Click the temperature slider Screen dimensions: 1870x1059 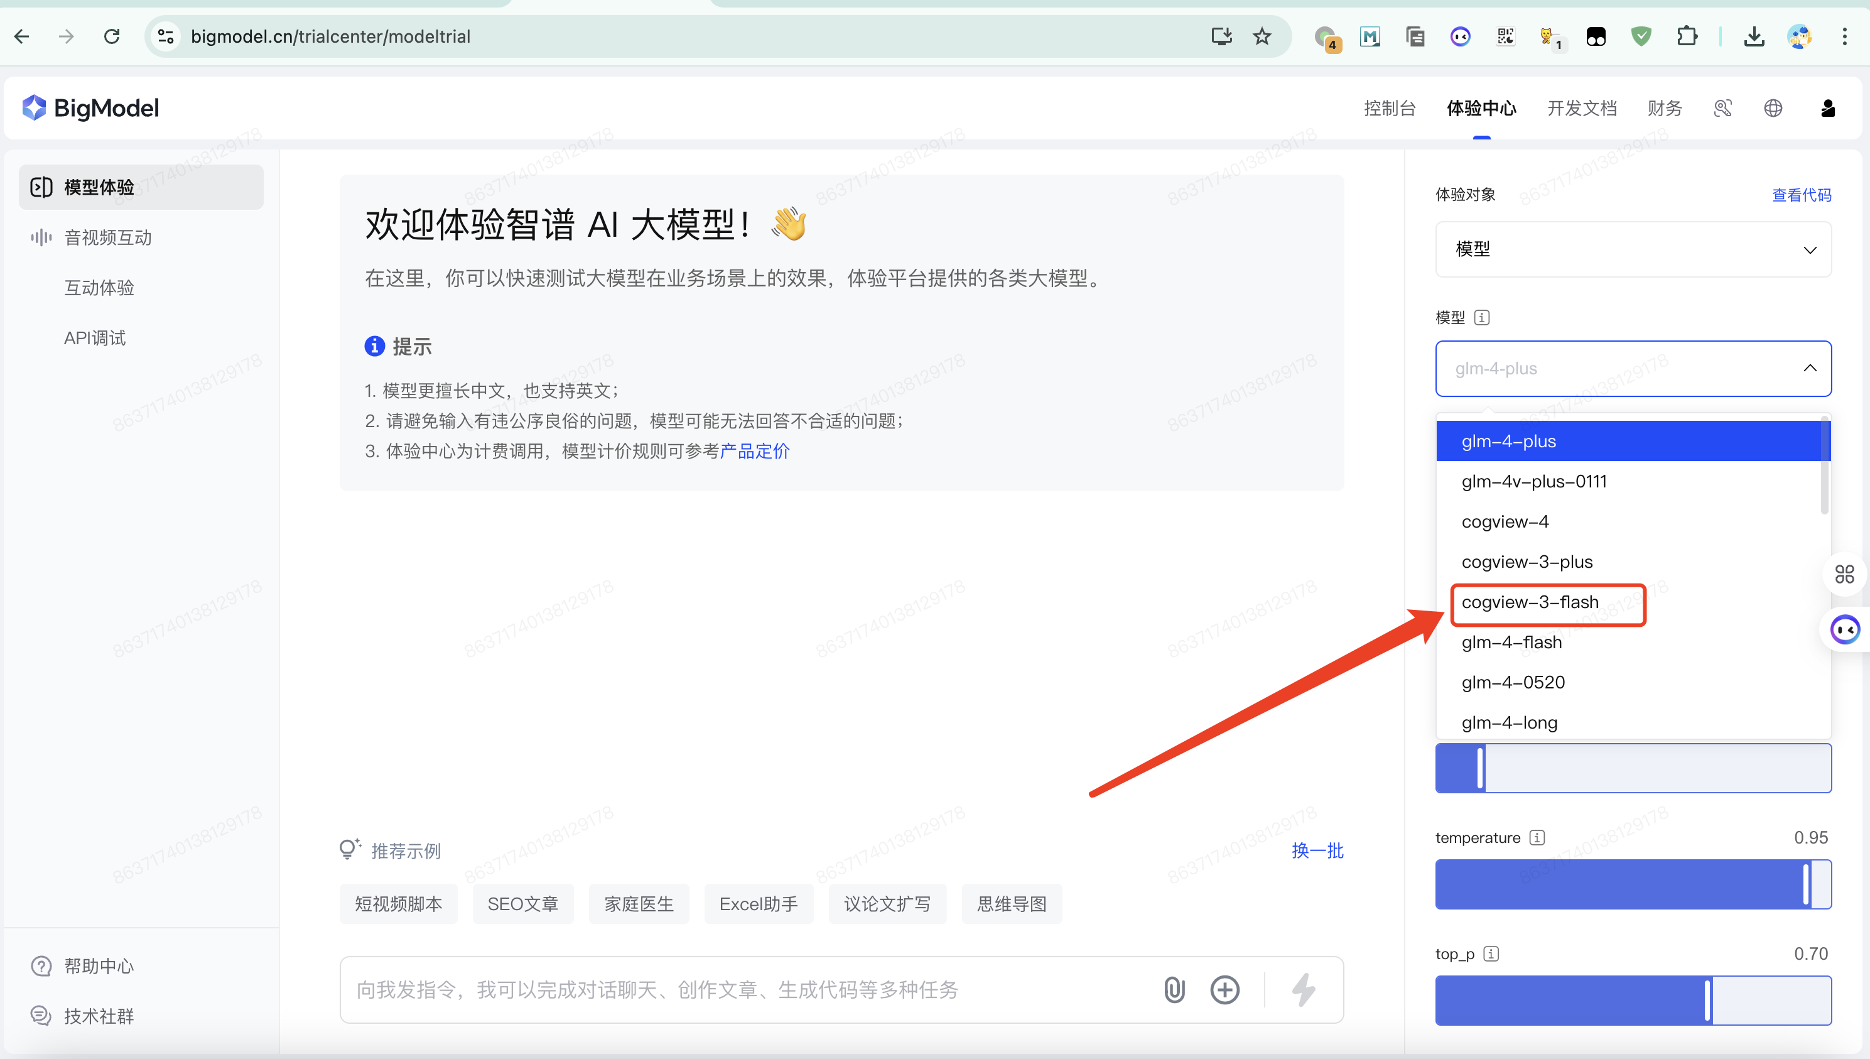pyautogui.click(x=1633, y=884)
